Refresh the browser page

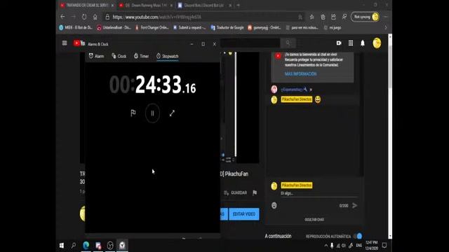[x=84, y=17]
